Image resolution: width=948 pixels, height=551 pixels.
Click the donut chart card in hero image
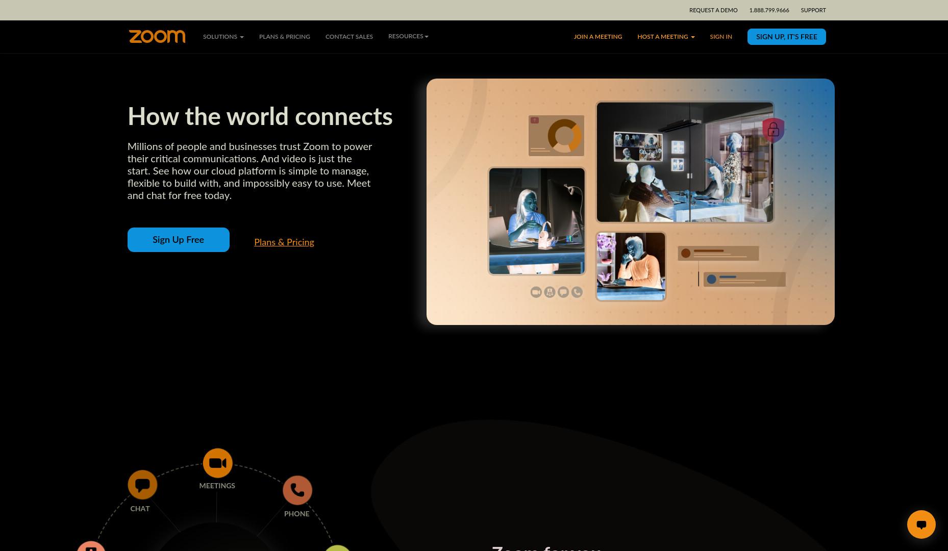[556, 136]
